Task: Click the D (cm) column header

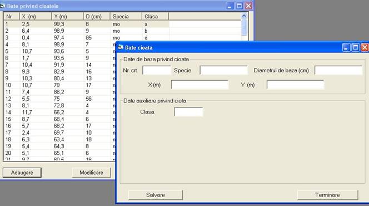Action: click(97, 17)
